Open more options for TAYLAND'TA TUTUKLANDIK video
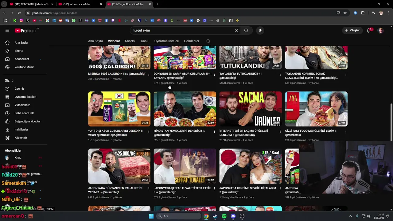393x221 pixels. pos(280,74)
